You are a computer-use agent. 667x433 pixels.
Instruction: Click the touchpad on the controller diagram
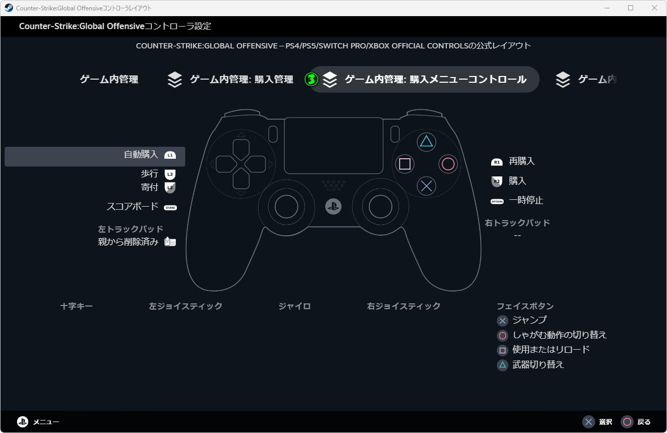pos(333,145)
